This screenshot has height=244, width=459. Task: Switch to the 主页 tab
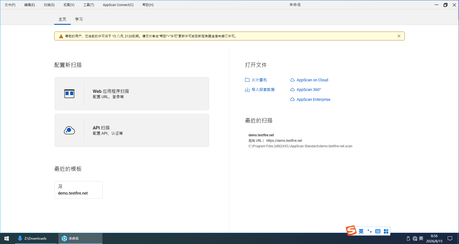pos(63,19)
